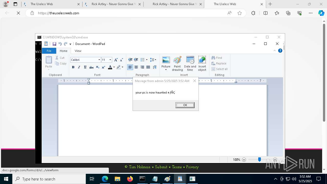Toggle Underline formatting
The image size is (327, 184).
click(85, 67)
